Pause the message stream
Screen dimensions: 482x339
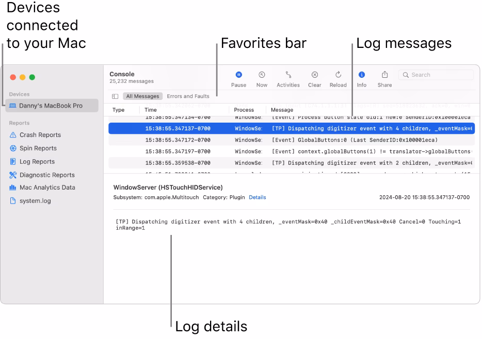(238, 78)
